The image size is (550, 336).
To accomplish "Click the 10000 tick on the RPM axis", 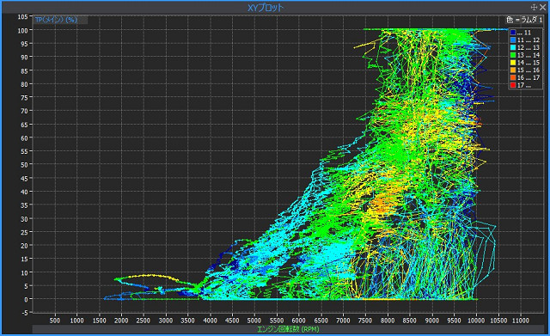I will coord(476,321).
